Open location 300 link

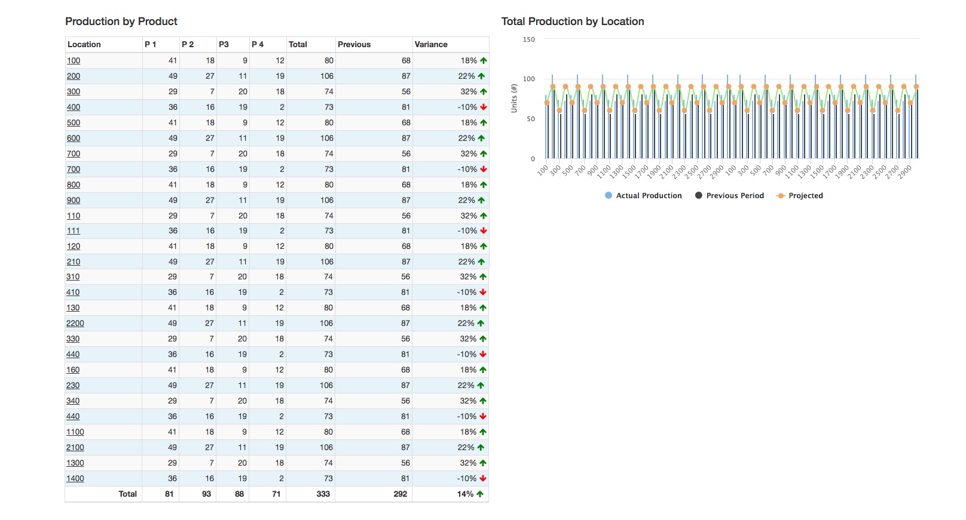(x=74, y=91)
